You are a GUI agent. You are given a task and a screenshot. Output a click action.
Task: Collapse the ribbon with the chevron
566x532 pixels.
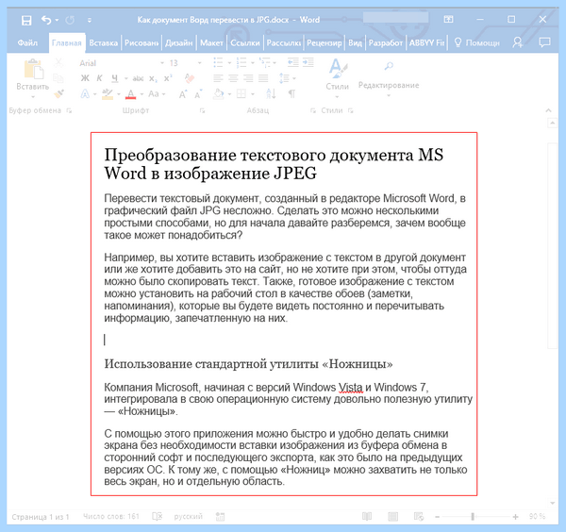[x=548, y=110]
